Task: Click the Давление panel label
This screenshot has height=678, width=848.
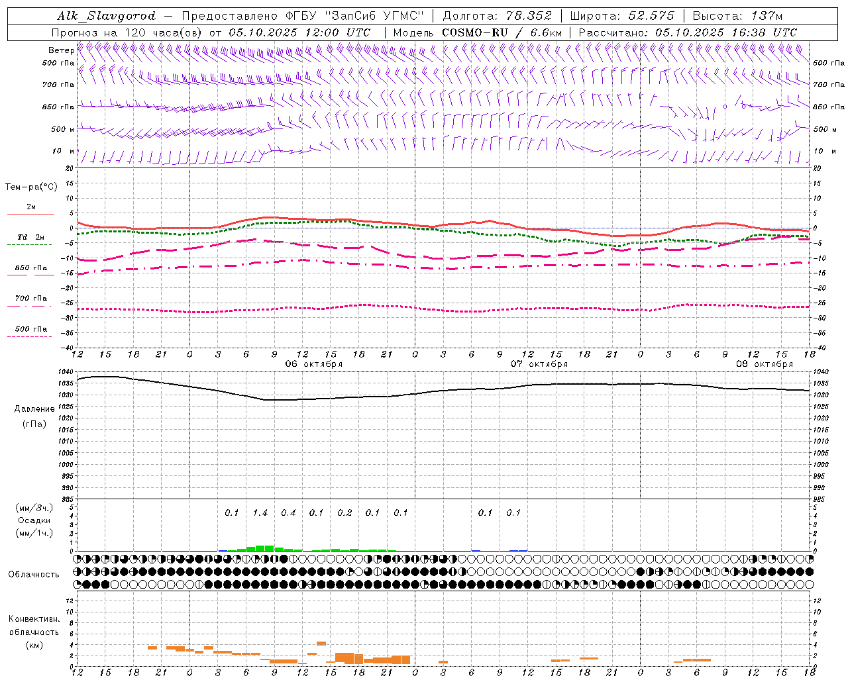Action: [34, 409]
